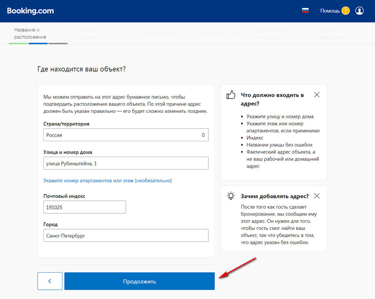
Task: Click the yellow question mark help icon
Action: point(345,11)
